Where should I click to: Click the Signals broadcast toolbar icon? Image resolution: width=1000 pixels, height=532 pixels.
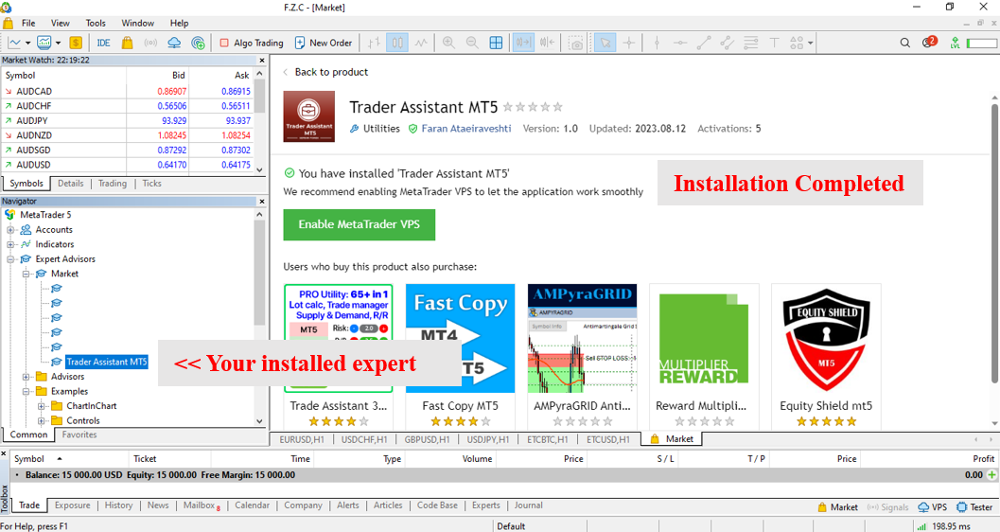150,43
